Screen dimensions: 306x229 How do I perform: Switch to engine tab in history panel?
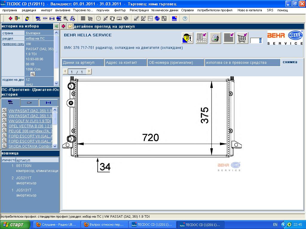[x=29, y=103]
